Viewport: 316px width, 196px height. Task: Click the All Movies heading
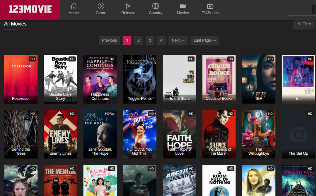[15, 24]
